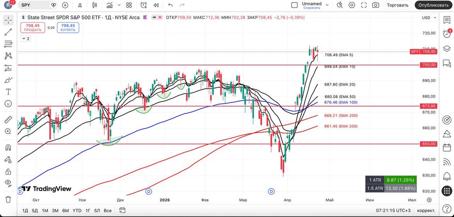Viewport: 454px width, 217px height.
Task: Select the 1Д date range tab
Action: (x=25, y=210)
